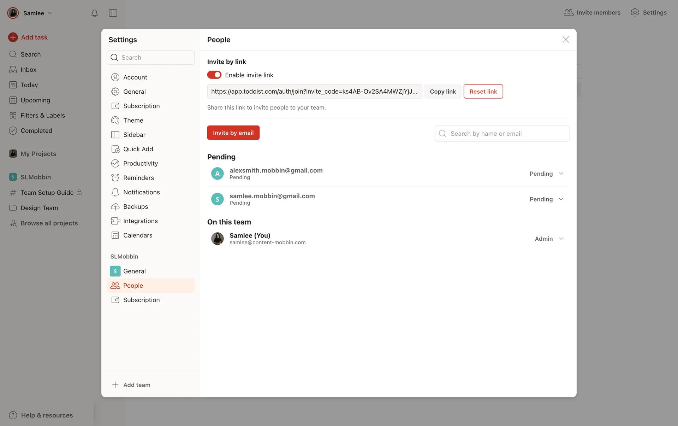
Task: Open Calendars settings item
Action: point(137,235)
